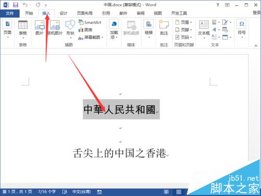Image resolution: width=261 pixels, height=196 pixels.
Task: Open the 形状 (Shapes) gallery
Action: point(70,29)
